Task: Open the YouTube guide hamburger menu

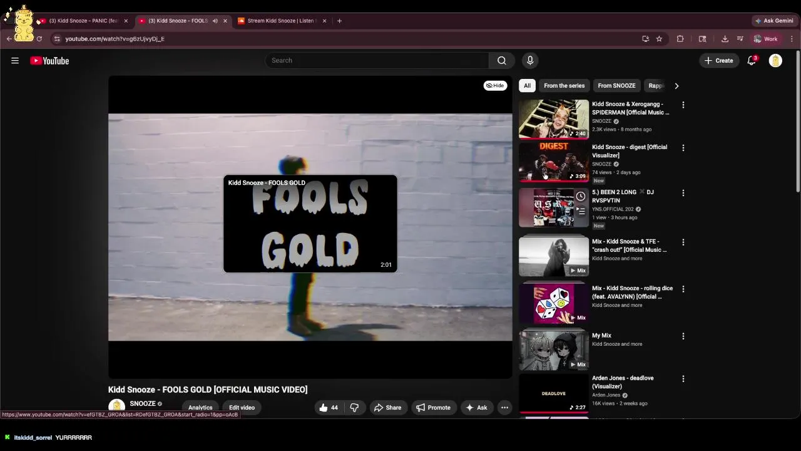Action: tap(15, 61)
